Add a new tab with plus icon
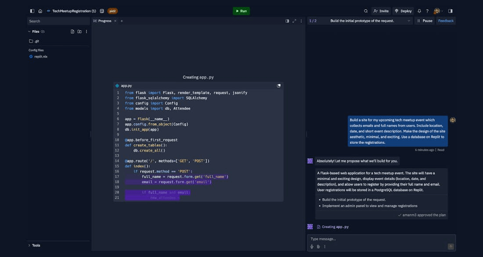This screenshot has height=257, width=483. tap(122, 21)
